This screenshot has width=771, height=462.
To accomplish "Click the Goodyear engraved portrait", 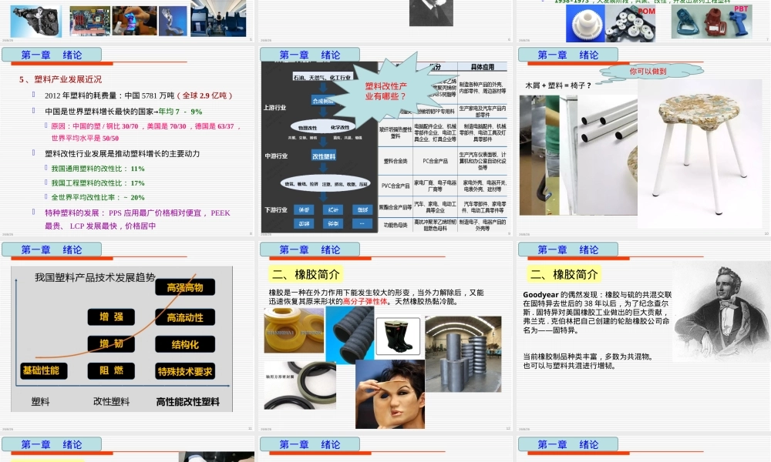I will [722, 312].
